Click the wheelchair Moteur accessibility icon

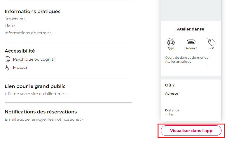(x=8, y=68)
